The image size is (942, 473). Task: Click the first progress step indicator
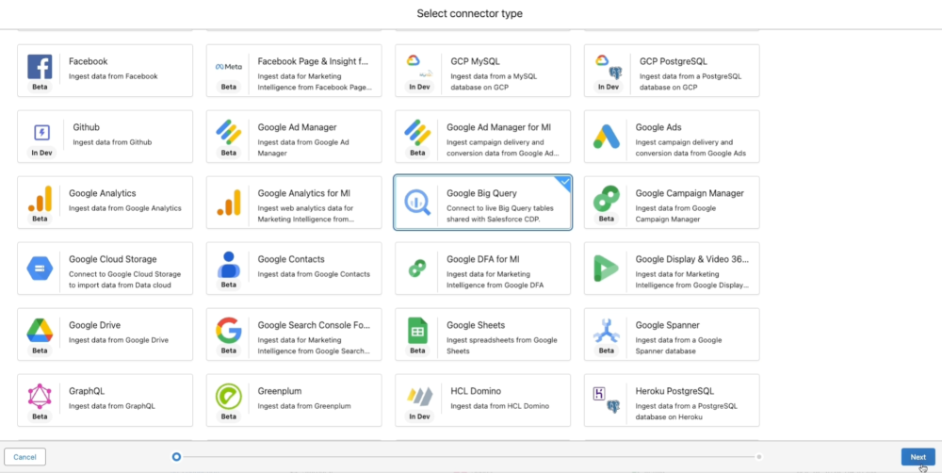point(176,457)
